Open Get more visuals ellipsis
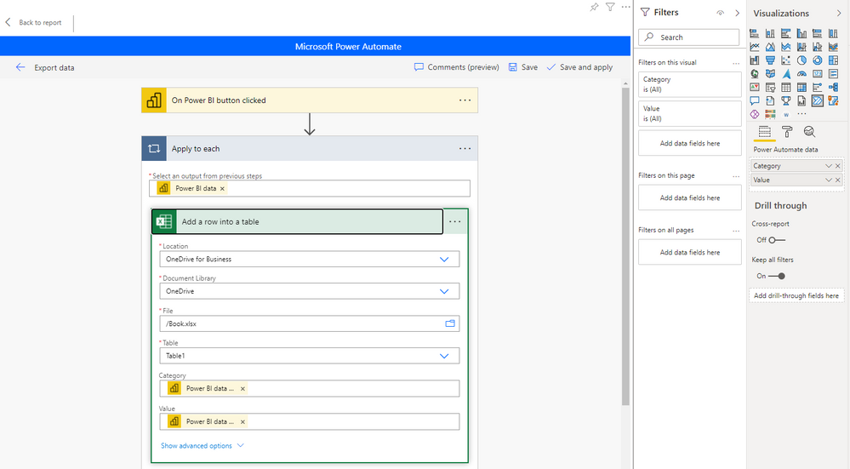850x469 pixels. point(802,114)
